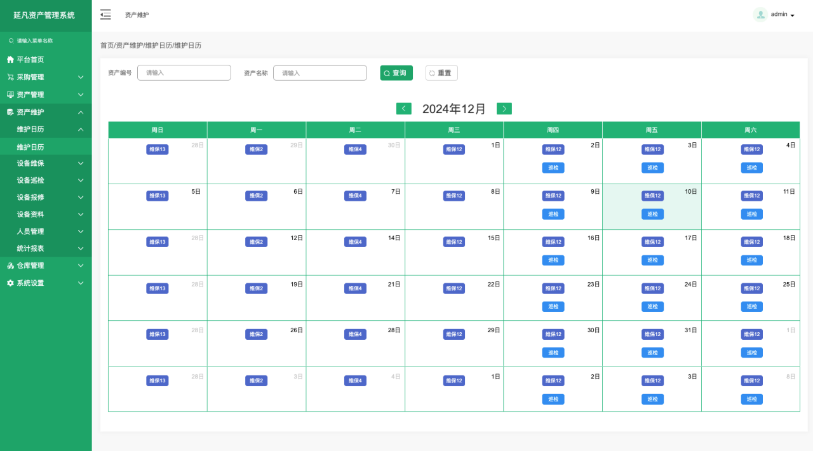
Task: Click 巡检 tag on highlighted 10日 cell
Action: 652,214
